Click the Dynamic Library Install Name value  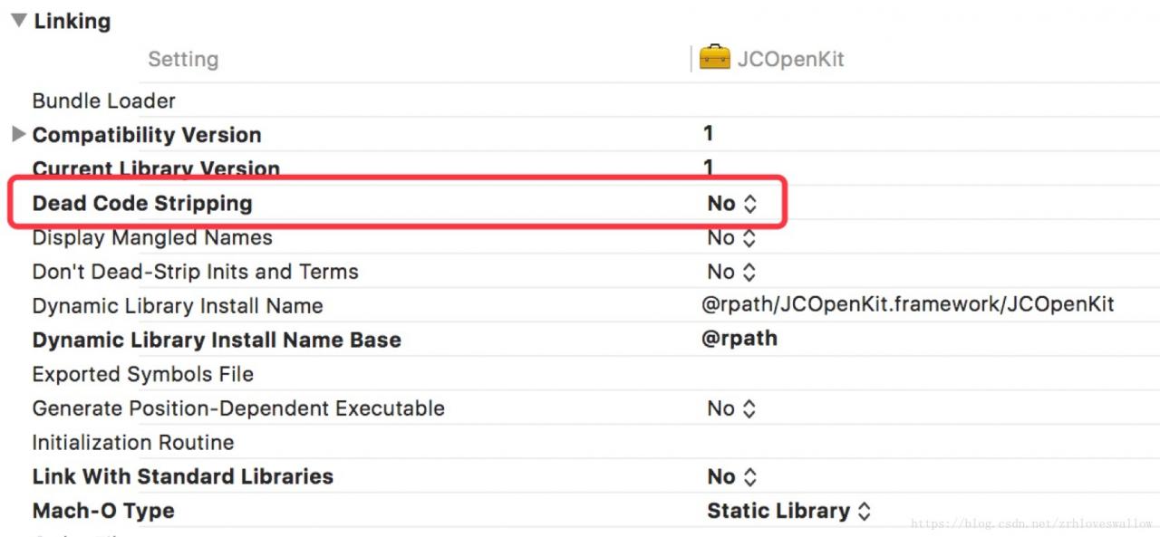pyautogui.click(x=907, y=305)
